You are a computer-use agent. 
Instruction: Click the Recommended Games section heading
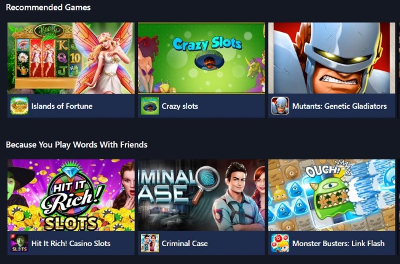click(48, 7)
